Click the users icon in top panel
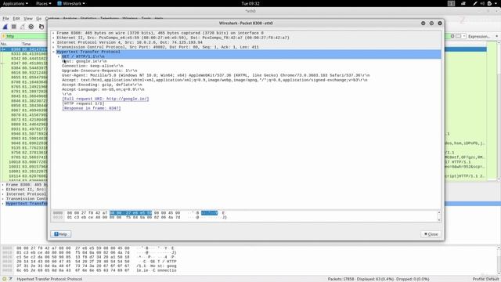501x282 pixels. (x=463, y=3)
